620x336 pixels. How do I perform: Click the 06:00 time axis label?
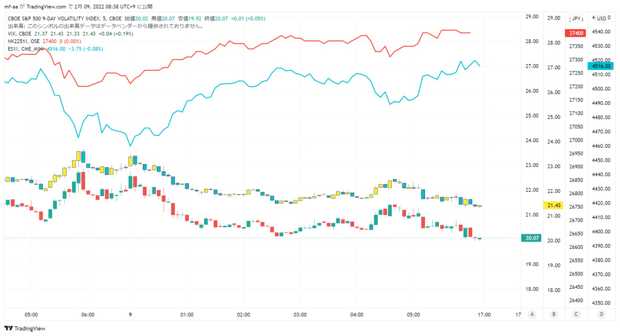88,315
